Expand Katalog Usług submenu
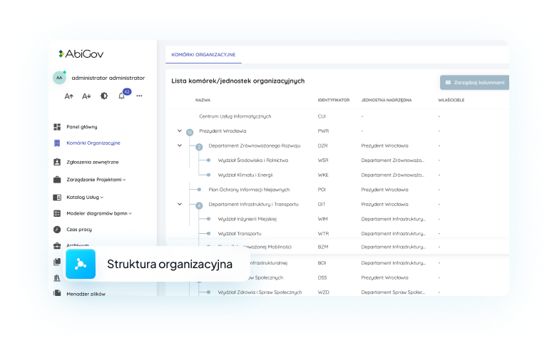This screenshot has height=353, width=547. [84, 196]
